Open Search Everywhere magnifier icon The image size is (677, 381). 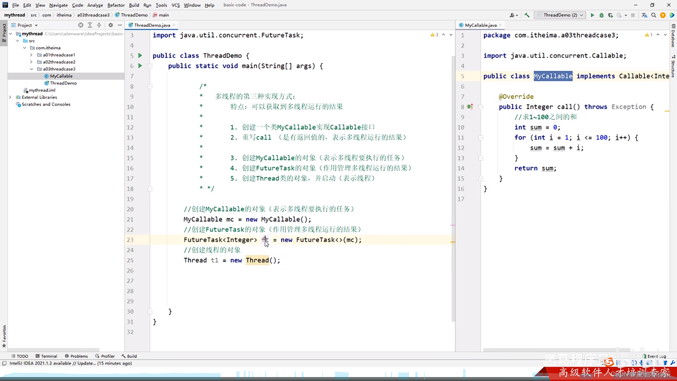tap(654, 15)
